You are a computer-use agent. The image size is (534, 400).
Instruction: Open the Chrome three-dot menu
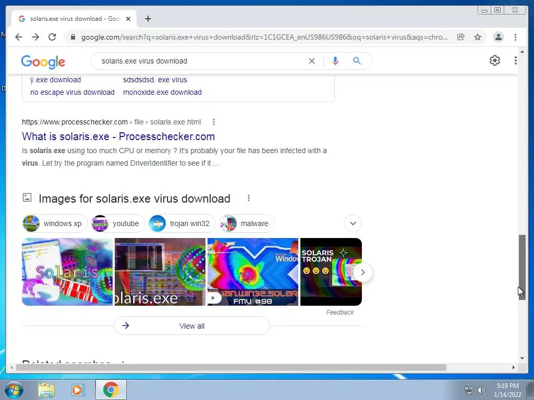point(515,37)
